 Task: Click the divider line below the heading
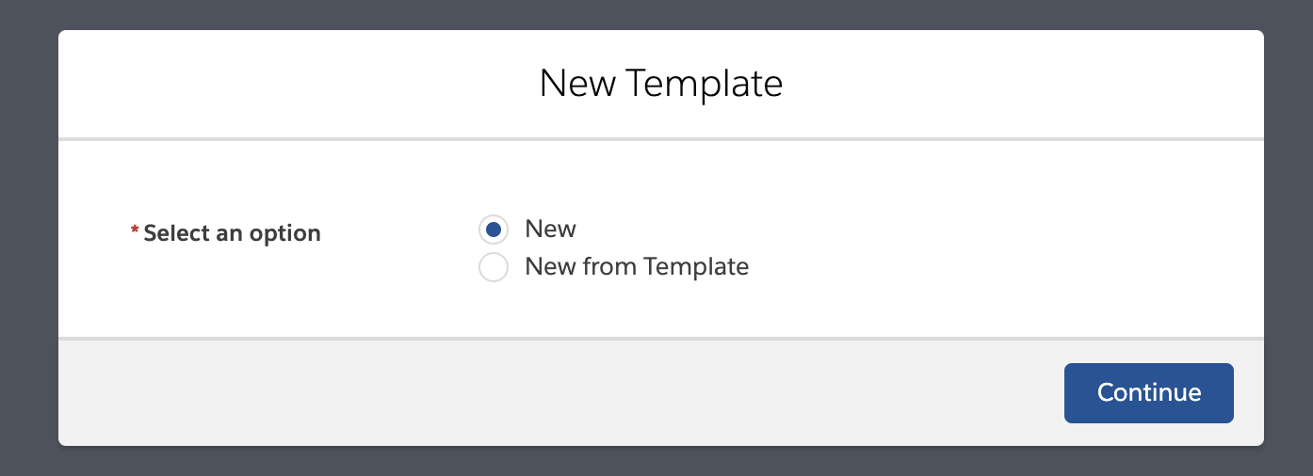661,139
